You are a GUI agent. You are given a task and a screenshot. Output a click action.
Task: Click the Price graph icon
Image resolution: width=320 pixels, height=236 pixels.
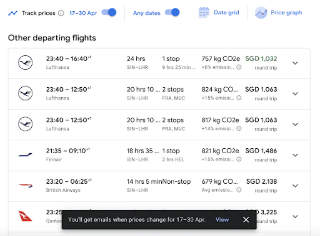[261, 12]
